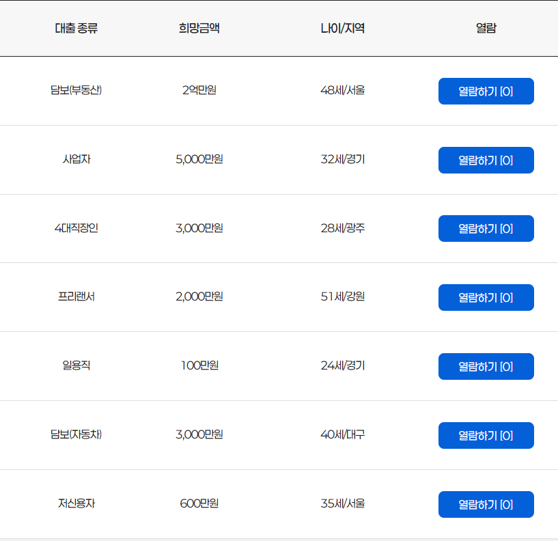Select the 28세/광주 age and region cell
This screenshot has height=541, width=558.
pyautogui.click(x=343, y=228)
